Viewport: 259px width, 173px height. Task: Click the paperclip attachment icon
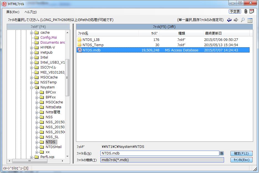[x=246, y=12]
